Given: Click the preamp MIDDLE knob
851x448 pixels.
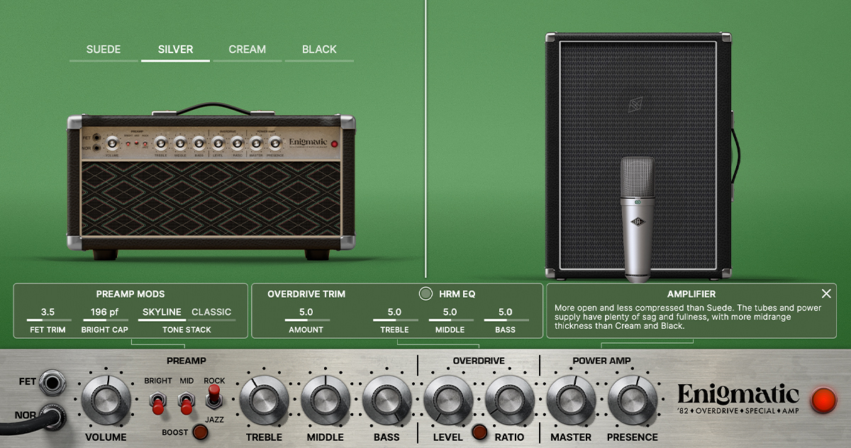Looking at the screenshot, I should [326, 400].
